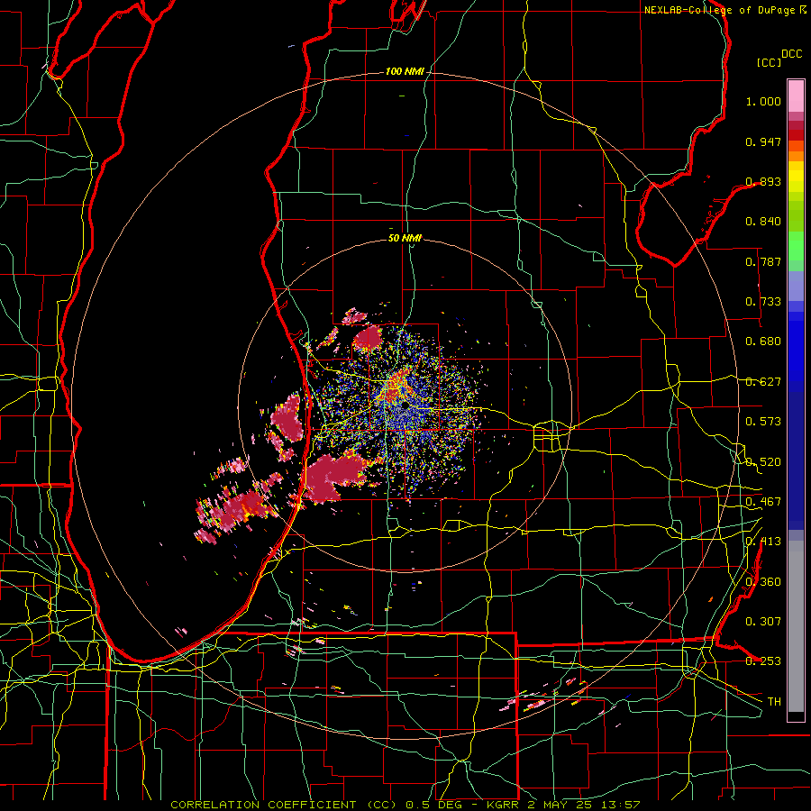The width and height of the screenshot is (811, 811).
Task: Click the 0.893 legend value
Action: coord(763,181)
